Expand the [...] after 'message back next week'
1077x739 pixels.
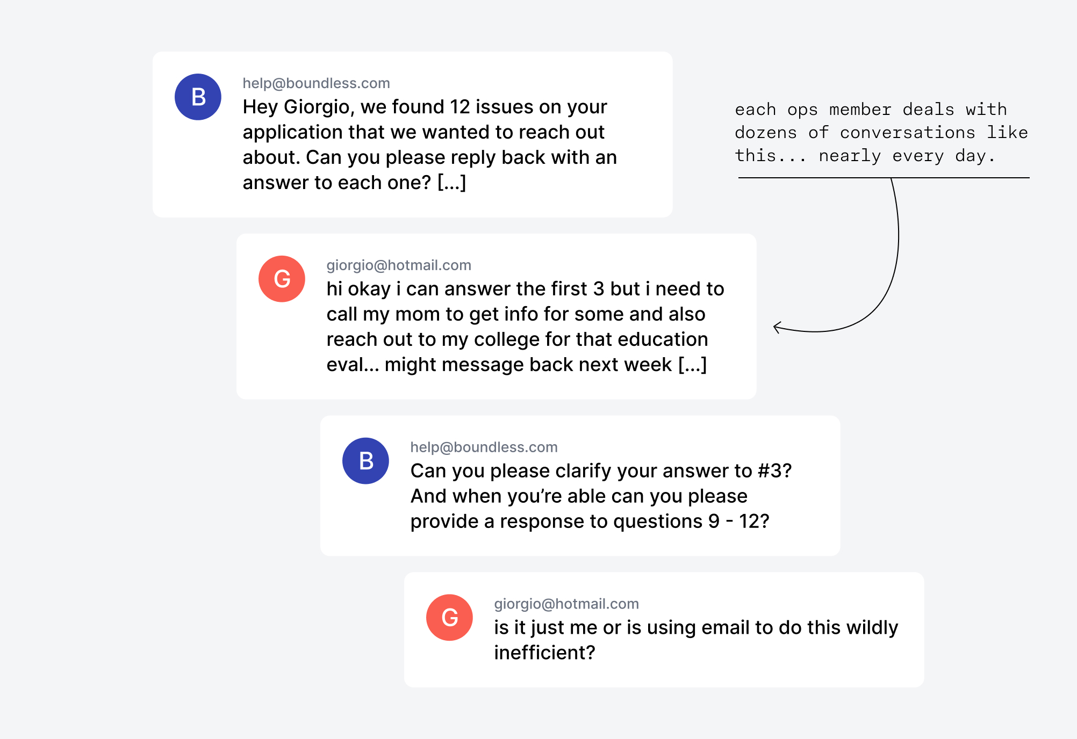692,365
